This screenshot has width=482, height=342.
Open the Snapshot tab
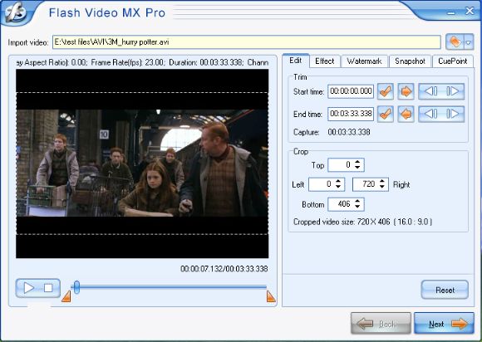tap(410, 61)
